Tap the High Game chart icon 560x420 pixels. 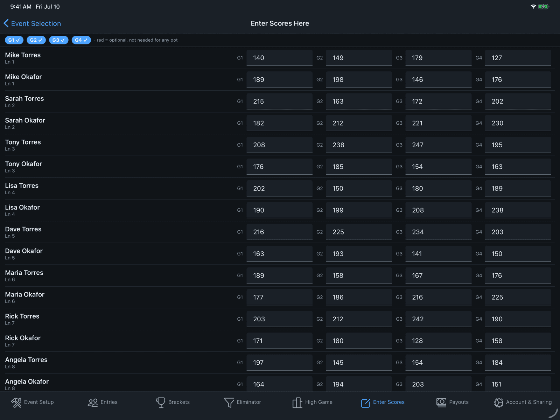coord(297,402)
